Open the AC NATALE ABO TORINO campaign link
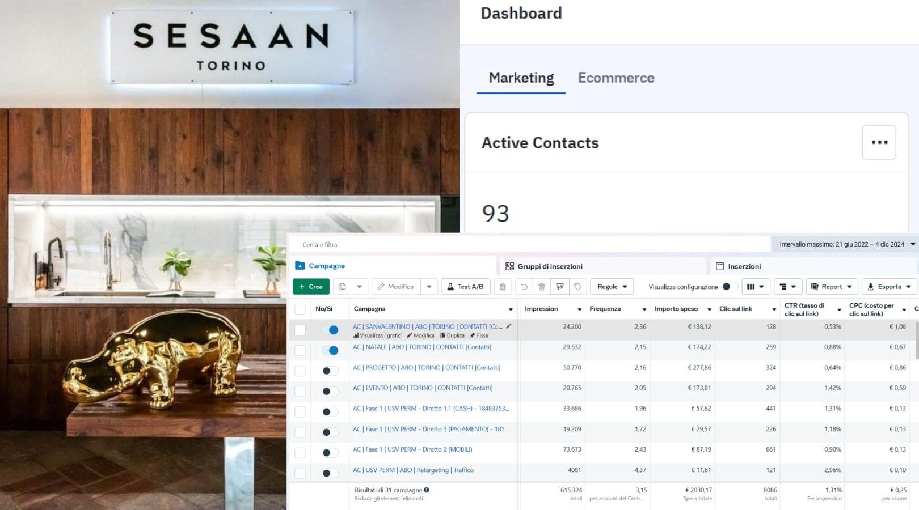 click(422, 347)
